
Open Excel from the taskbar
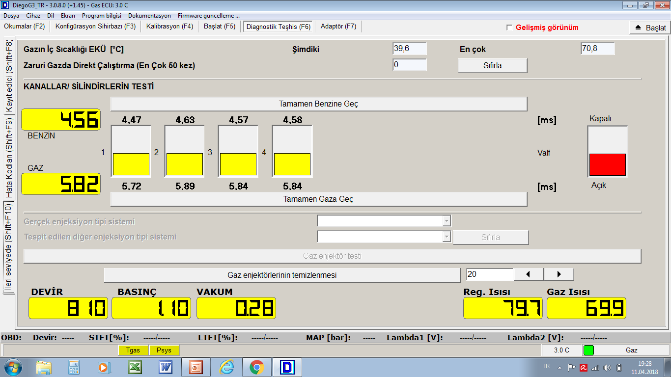coord(135,367)
